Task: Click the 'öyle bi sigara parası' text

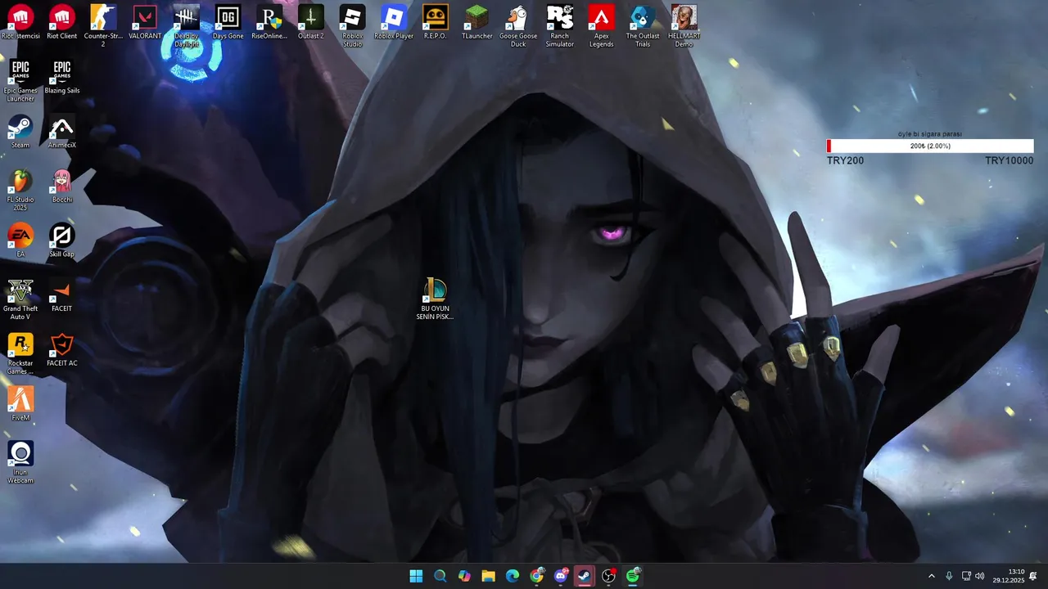Action: 930,133
